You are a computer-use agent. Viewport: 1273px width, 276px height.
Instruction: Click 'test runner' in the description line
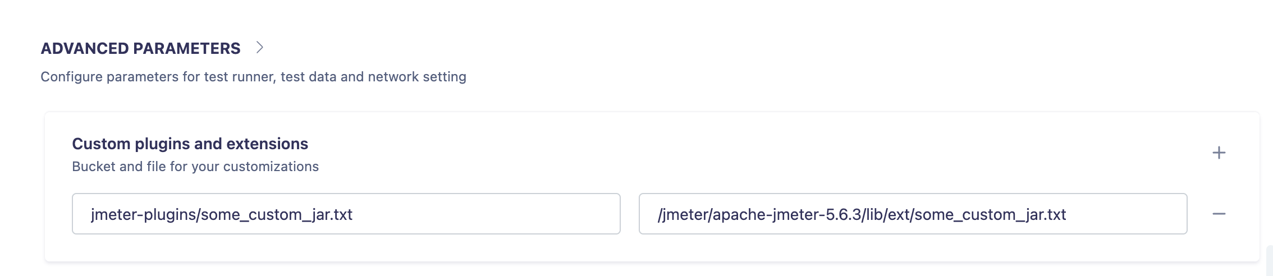pyautogui.click(x=239, y=77)
